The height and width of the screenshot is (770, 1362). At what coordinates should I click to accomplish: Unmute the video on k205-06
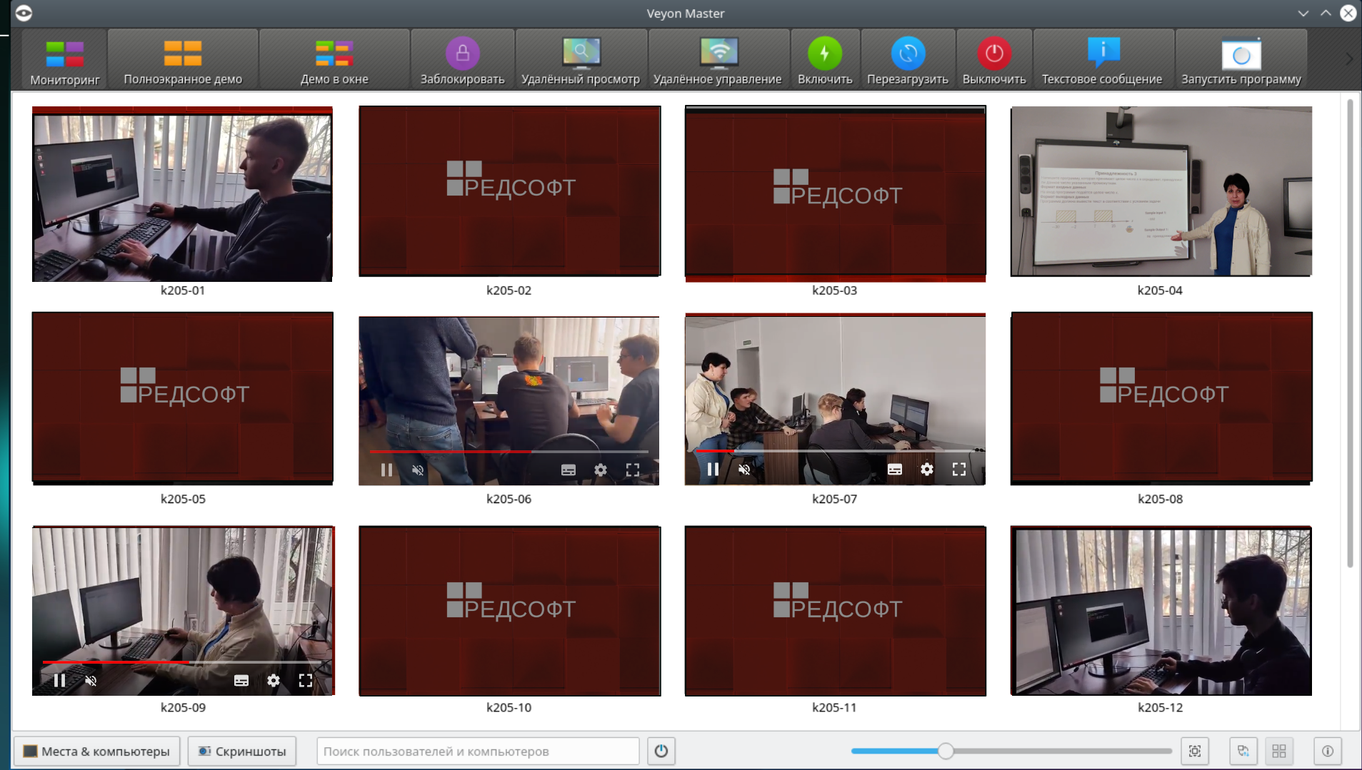pos(418,470)
